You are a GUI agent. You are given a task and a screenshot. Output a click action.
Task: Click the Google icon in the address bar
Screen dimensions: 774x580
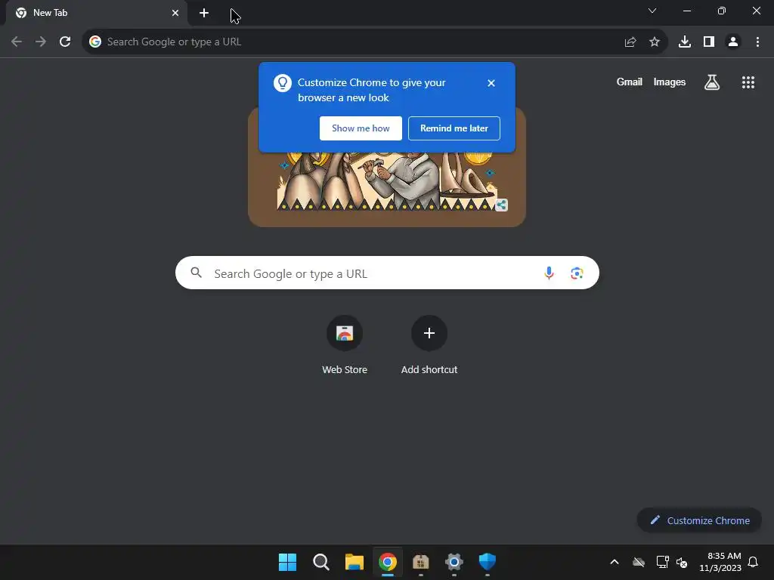tap(95, 42)
